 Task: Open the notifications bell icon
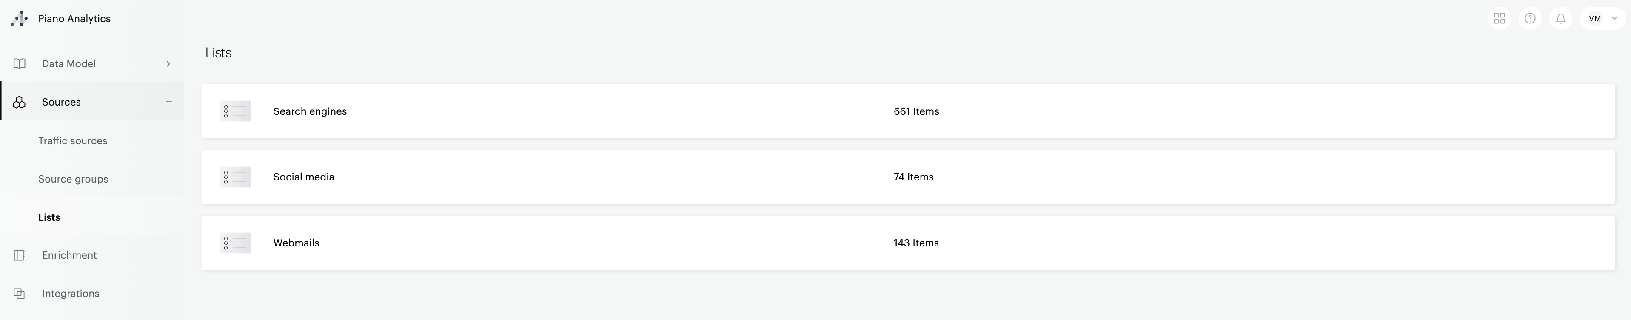(1561, 18)
